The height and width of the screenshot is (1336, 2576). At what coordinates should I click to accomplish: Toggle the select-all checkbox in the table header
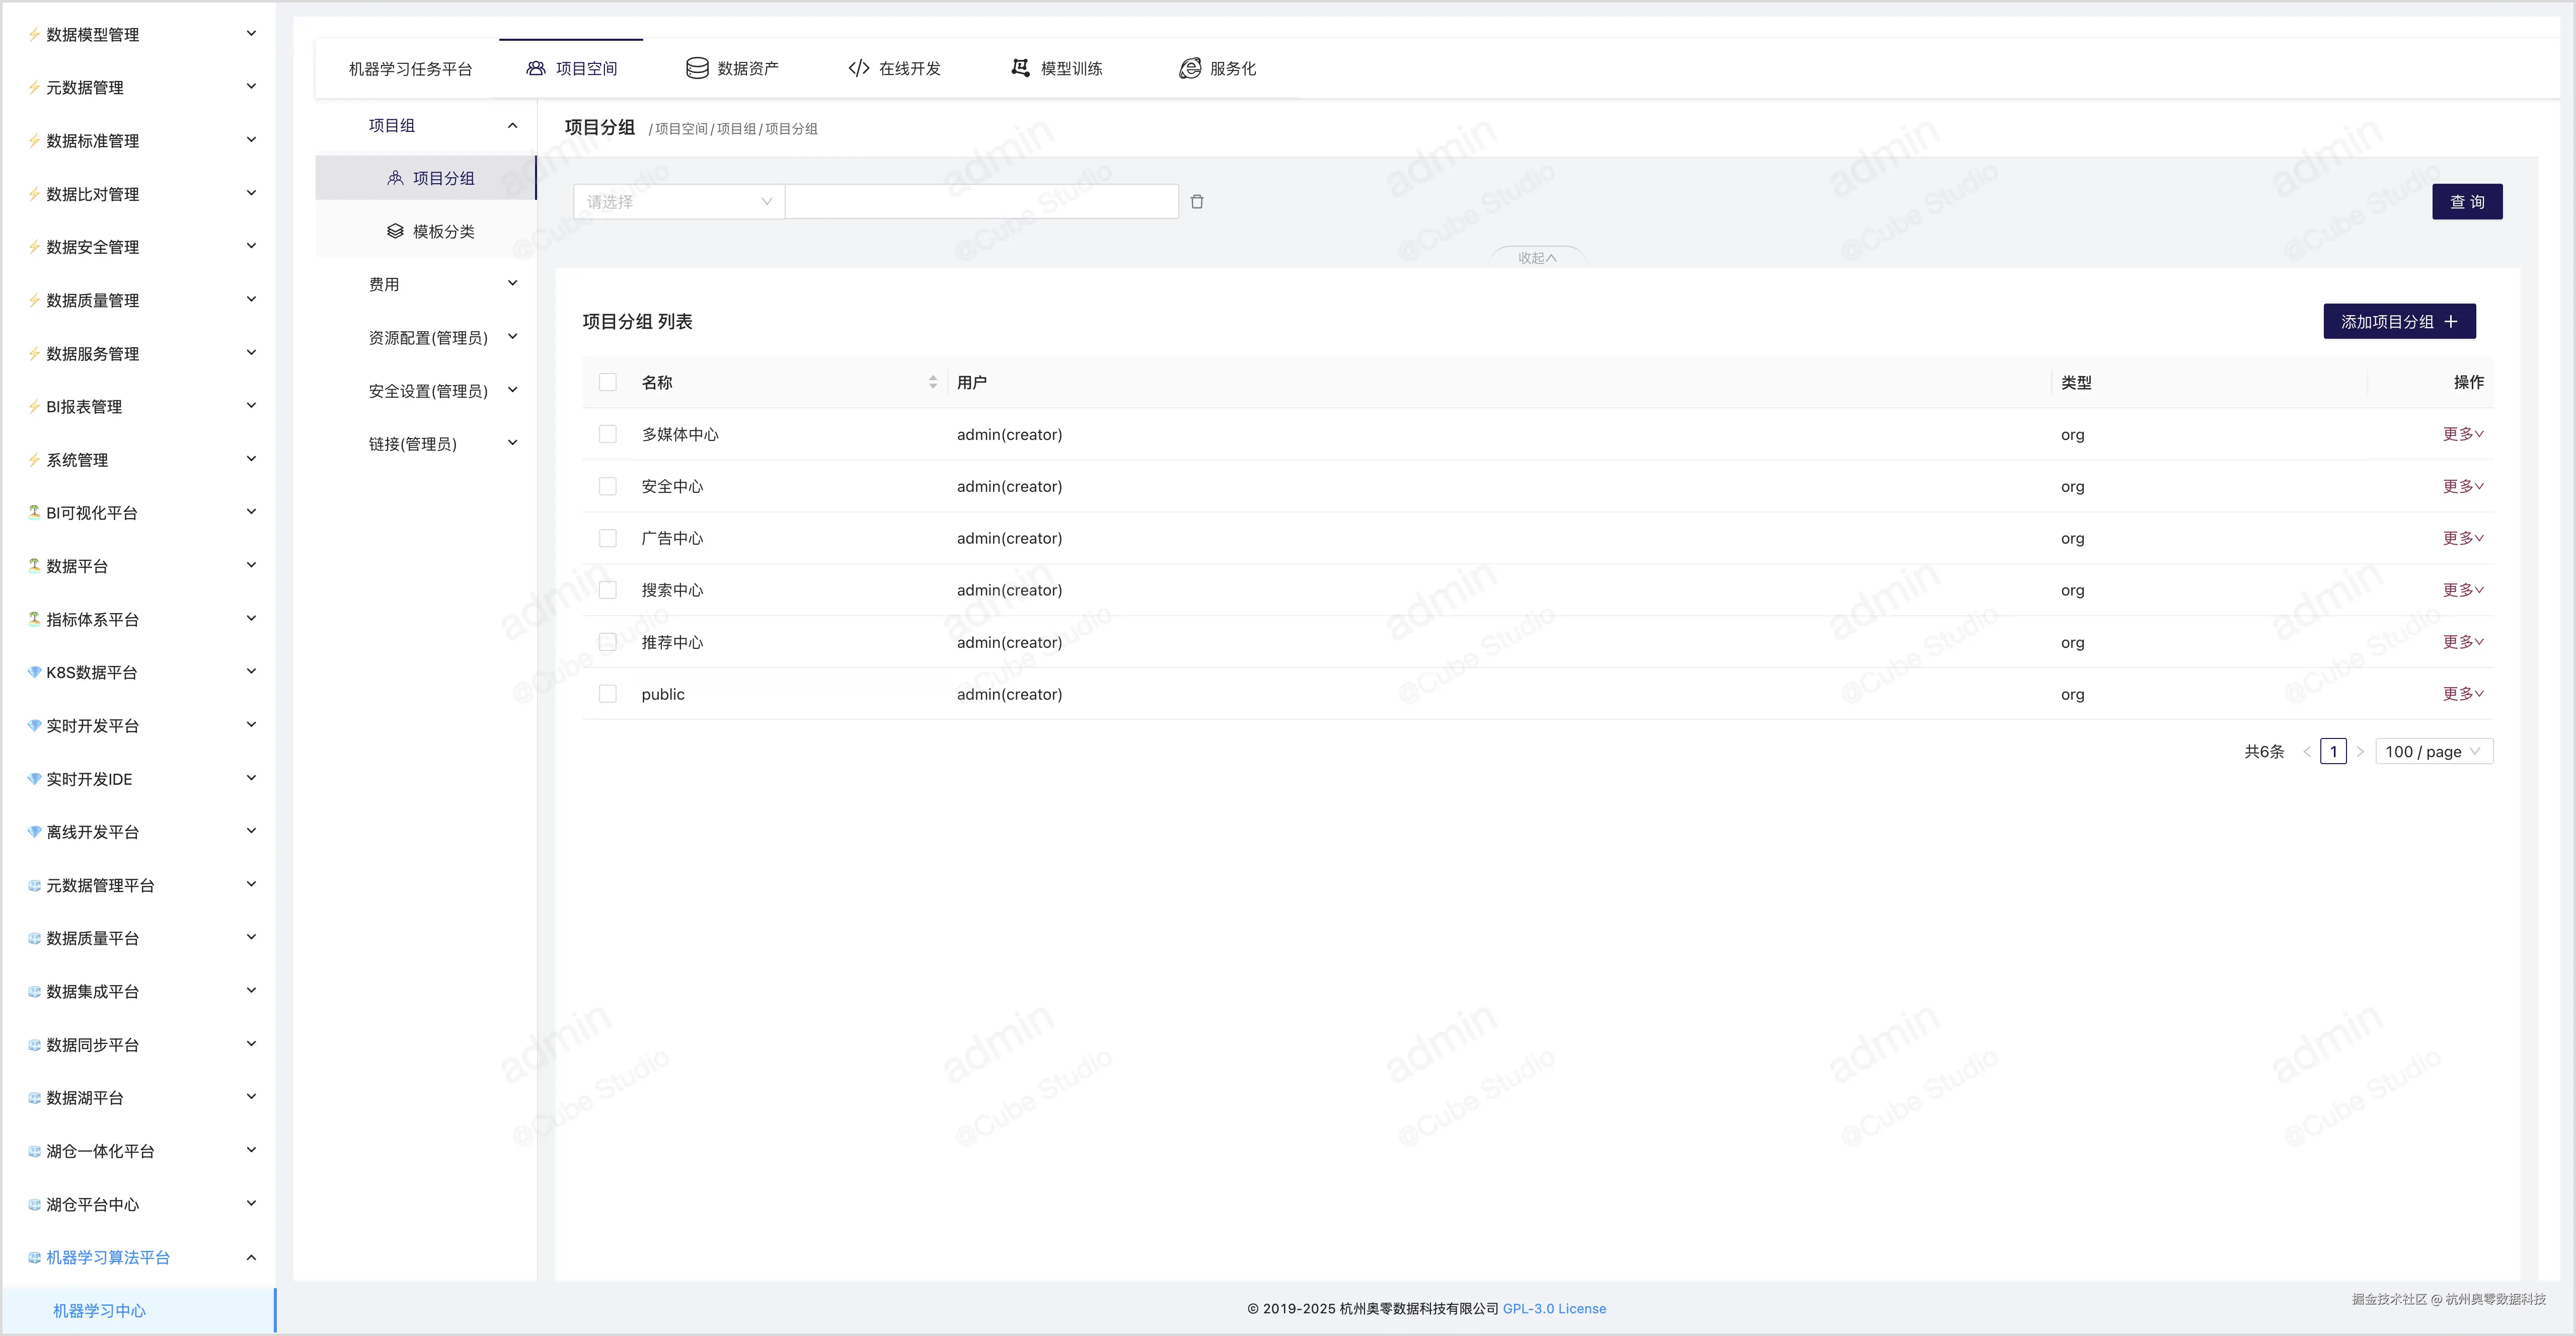pyautogui.click(x=608, y=382)
